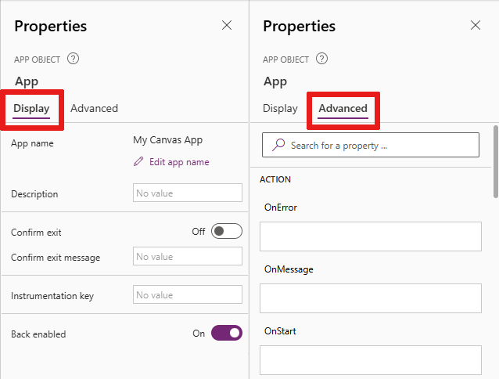Close the left Properties panel
Image resolution: width=499 pixels, height=379 pixels.
(x=227, y=26)
